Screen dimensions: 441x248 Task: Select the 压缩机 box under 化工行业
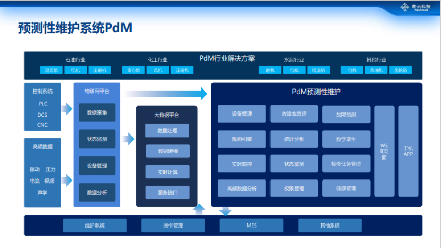coord(182,70)
